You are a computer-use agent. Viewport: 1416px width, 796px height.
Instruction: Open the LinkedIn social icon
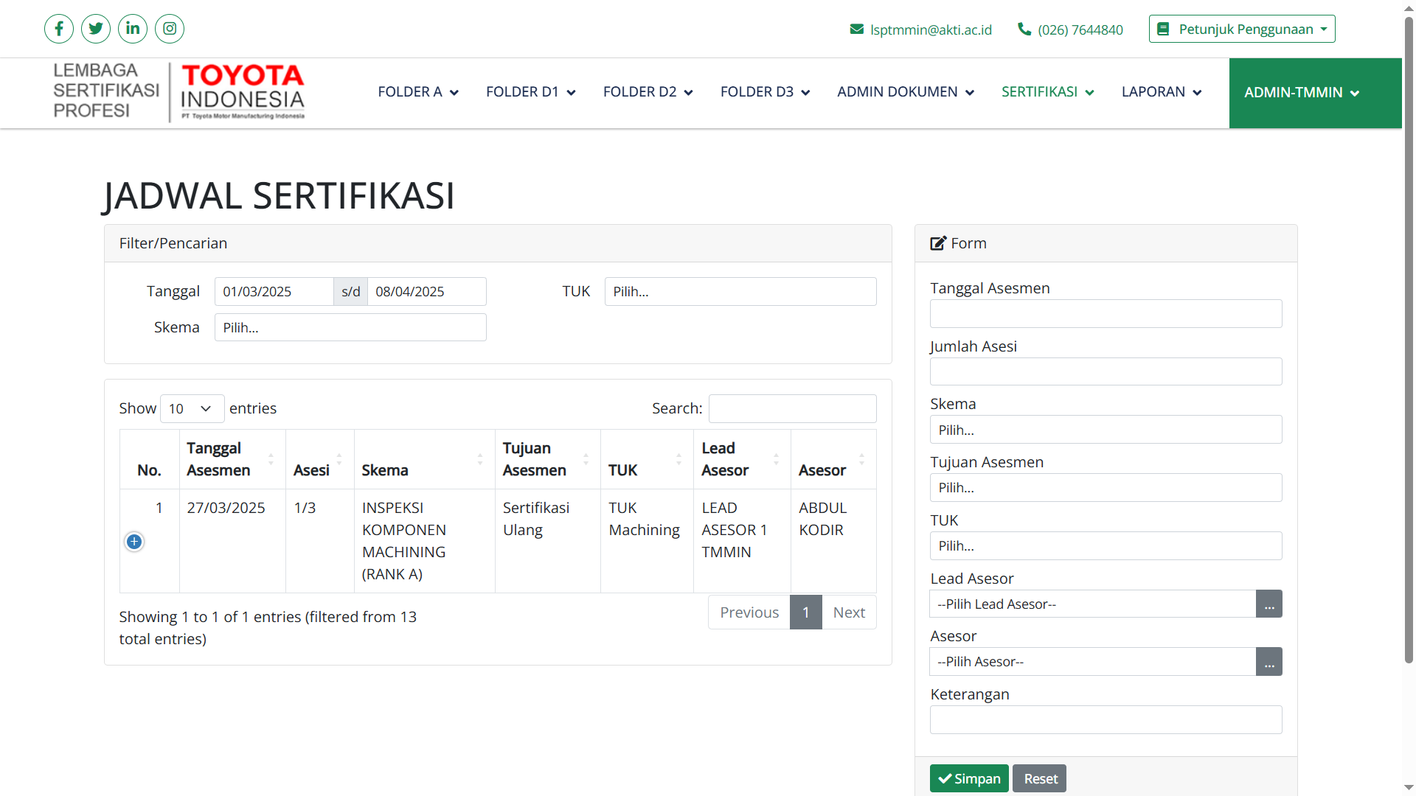coord(133,29)
